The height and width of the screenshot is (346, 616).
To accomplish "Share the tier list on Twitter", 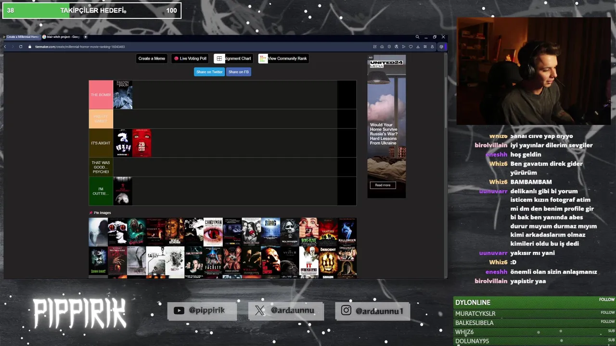I will [x=209, y=72].
